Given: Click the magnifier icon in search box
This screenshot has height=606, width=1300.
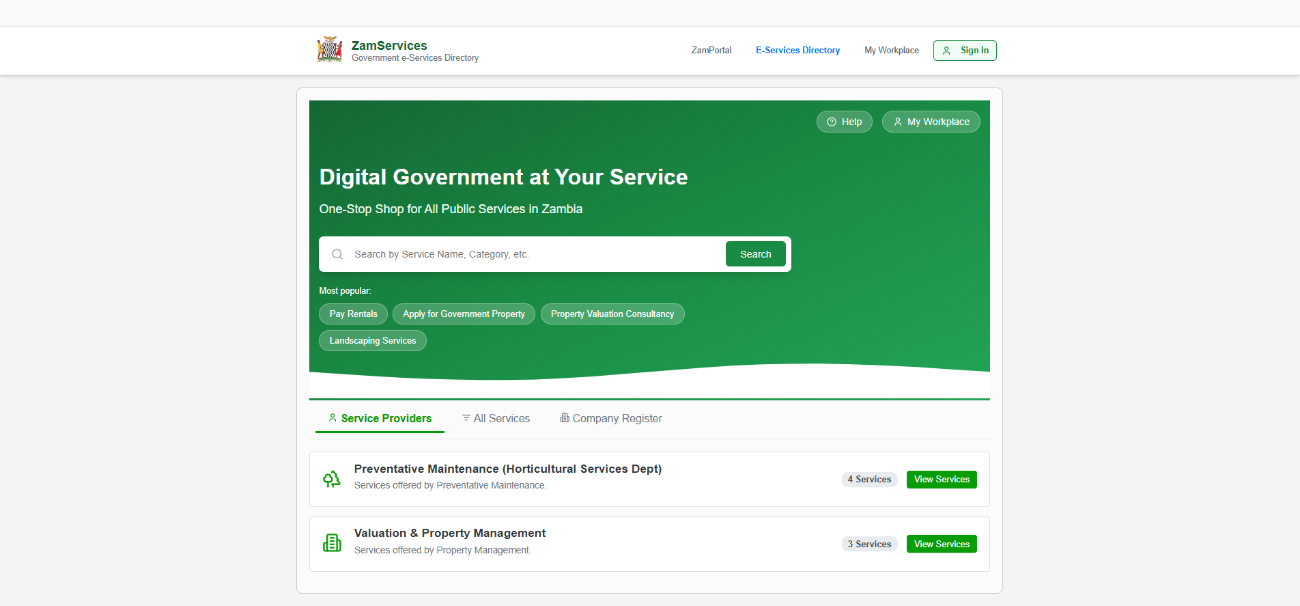Looking at the screenshot, I should coord(337,254).
